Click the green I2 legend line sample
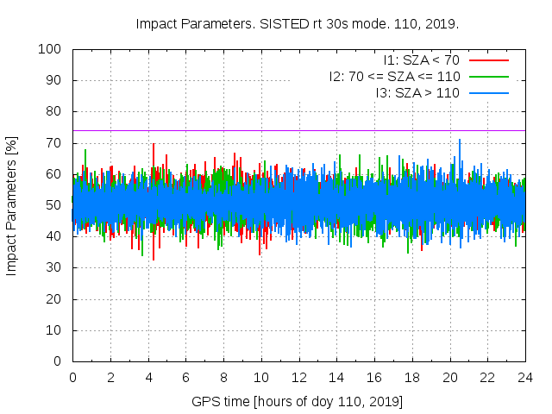The width and height of the screenshot is (552, 414). 489,76
